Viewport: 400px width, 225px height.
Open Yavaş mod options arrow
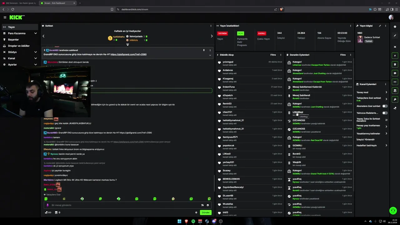[x=386, y=92]
